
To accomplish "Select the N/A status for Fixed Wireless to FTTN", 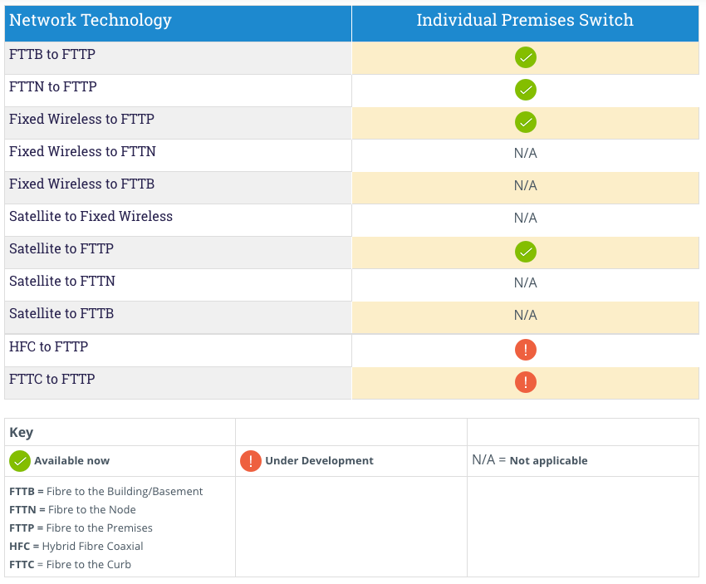I will (x=525, y=154).
